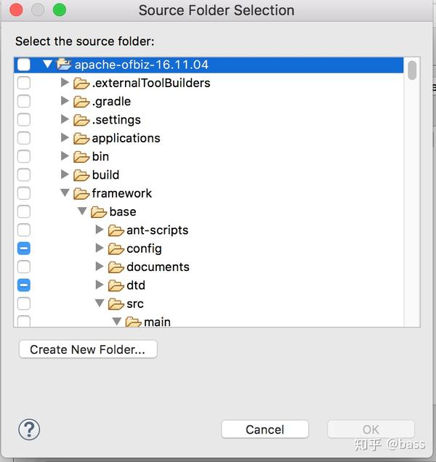
Task: Expand the .externalToolBuilders folder
Action: coord(65,83)
